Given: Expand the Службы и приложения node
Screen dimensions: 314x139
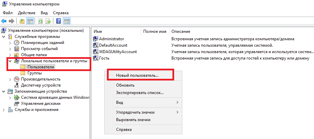Looking at the screenshot, I should tap(3, 110).
